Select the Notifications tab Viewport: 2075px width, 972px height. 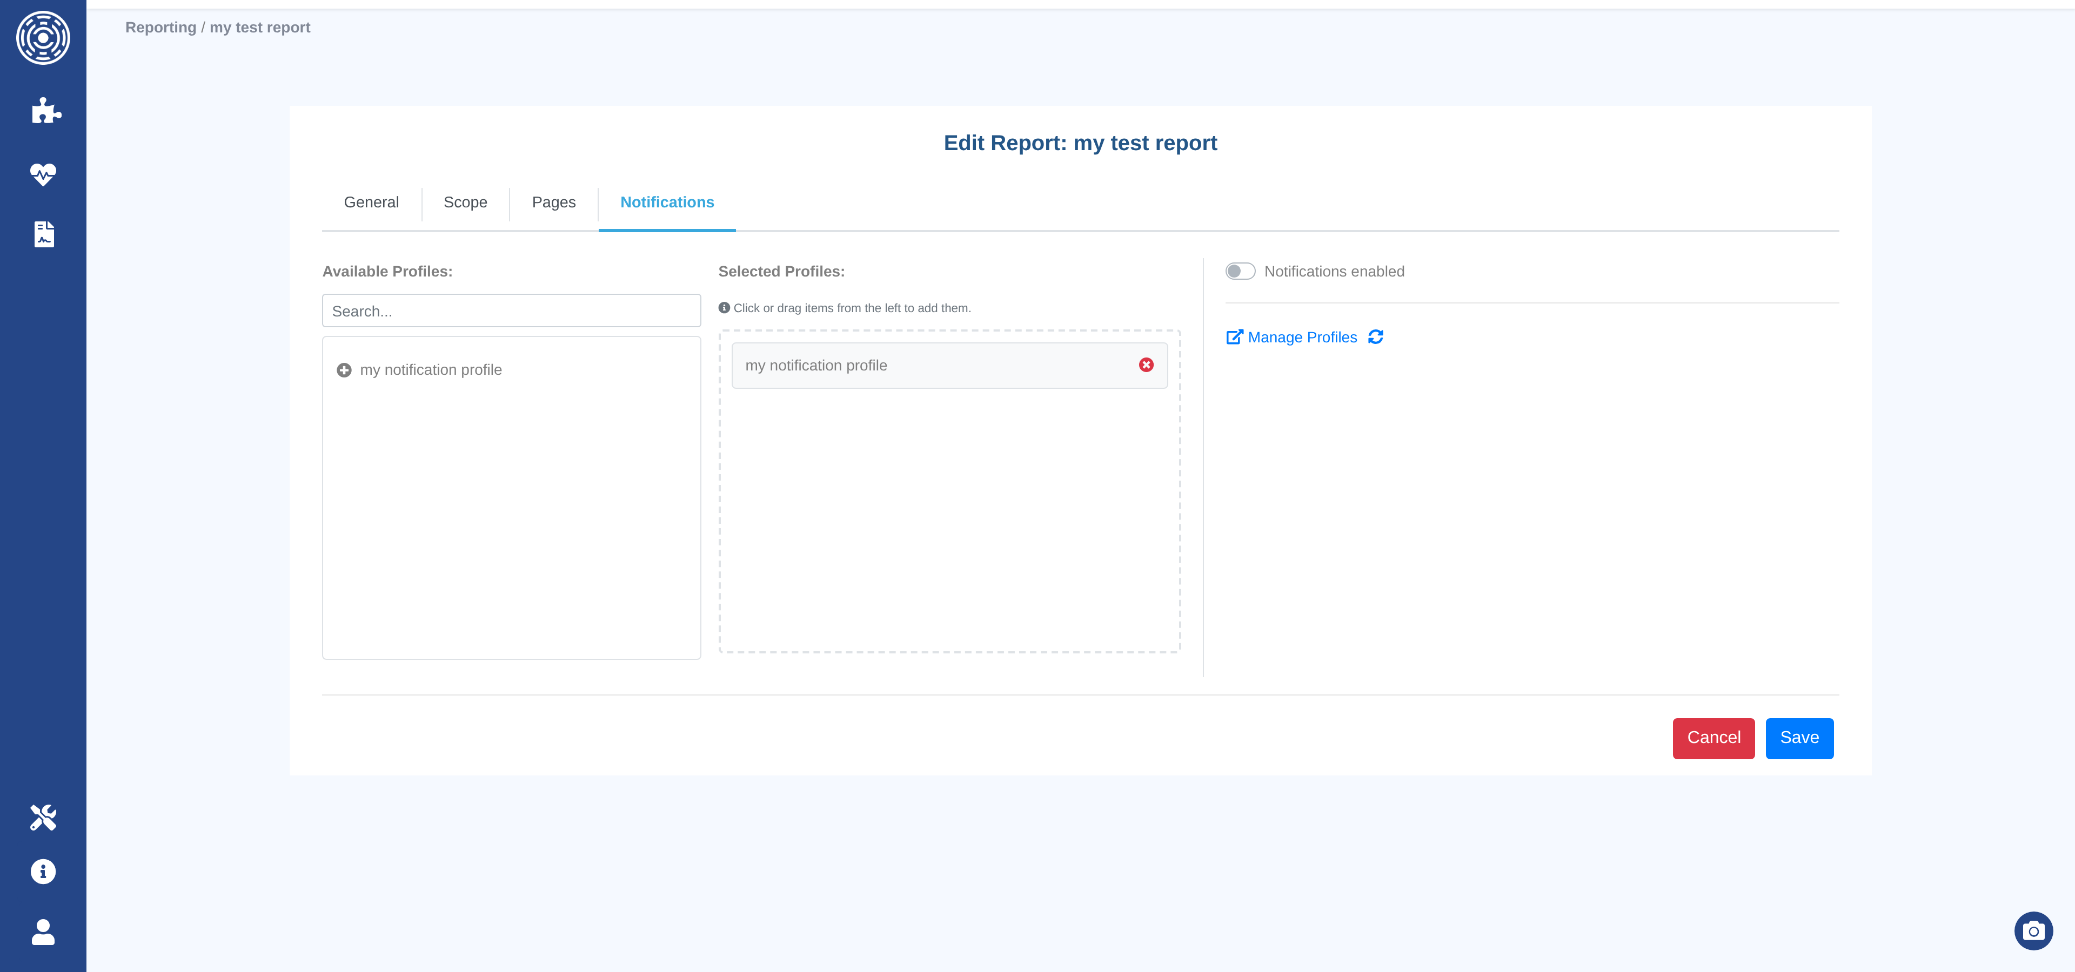[666, 202]
